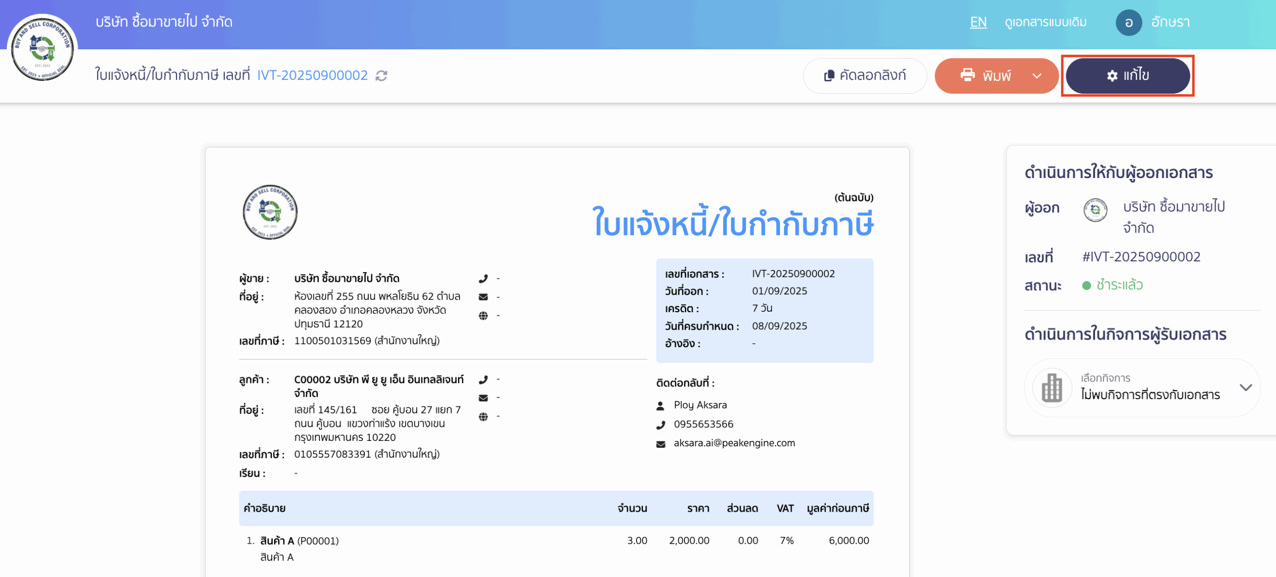Click the globe icon beside customer contact details
Image resolution: width=1276 pixels, height=577 pixels.
click(x=482, y=415)
